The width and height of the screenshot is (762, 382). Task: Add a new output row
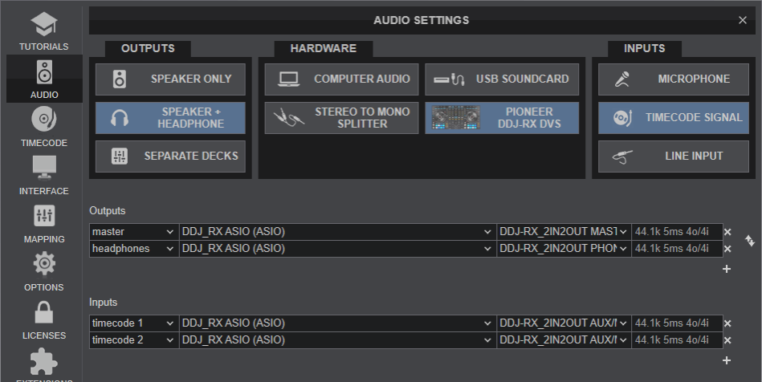click(x=727, y=269)
